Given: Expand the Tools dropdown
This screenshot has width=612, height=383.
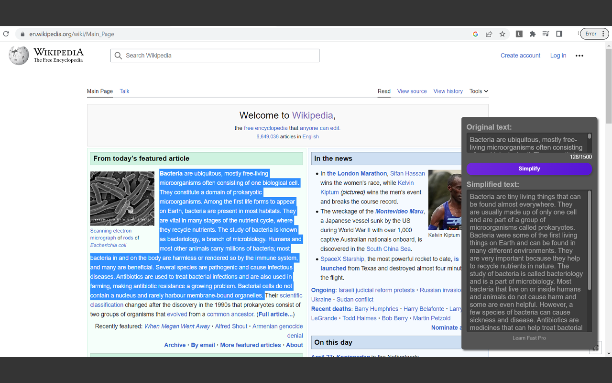Looking at the screenshot, I should (x=479, y=91).
